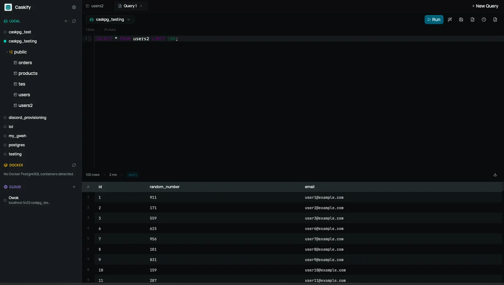504x285 pixels.
Task: Add a CLOUD connection with plus icon
Action: point(74,187)
